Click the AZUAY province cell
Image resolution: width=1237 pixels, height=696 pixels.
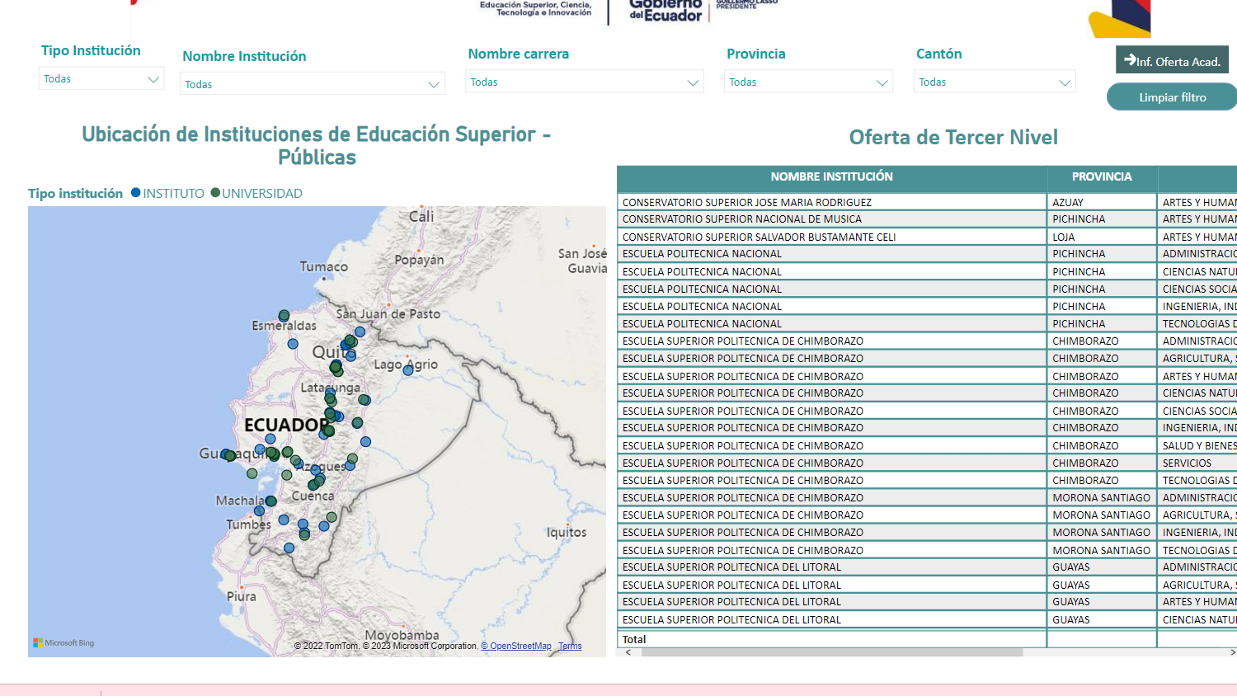coord(1102,202)
